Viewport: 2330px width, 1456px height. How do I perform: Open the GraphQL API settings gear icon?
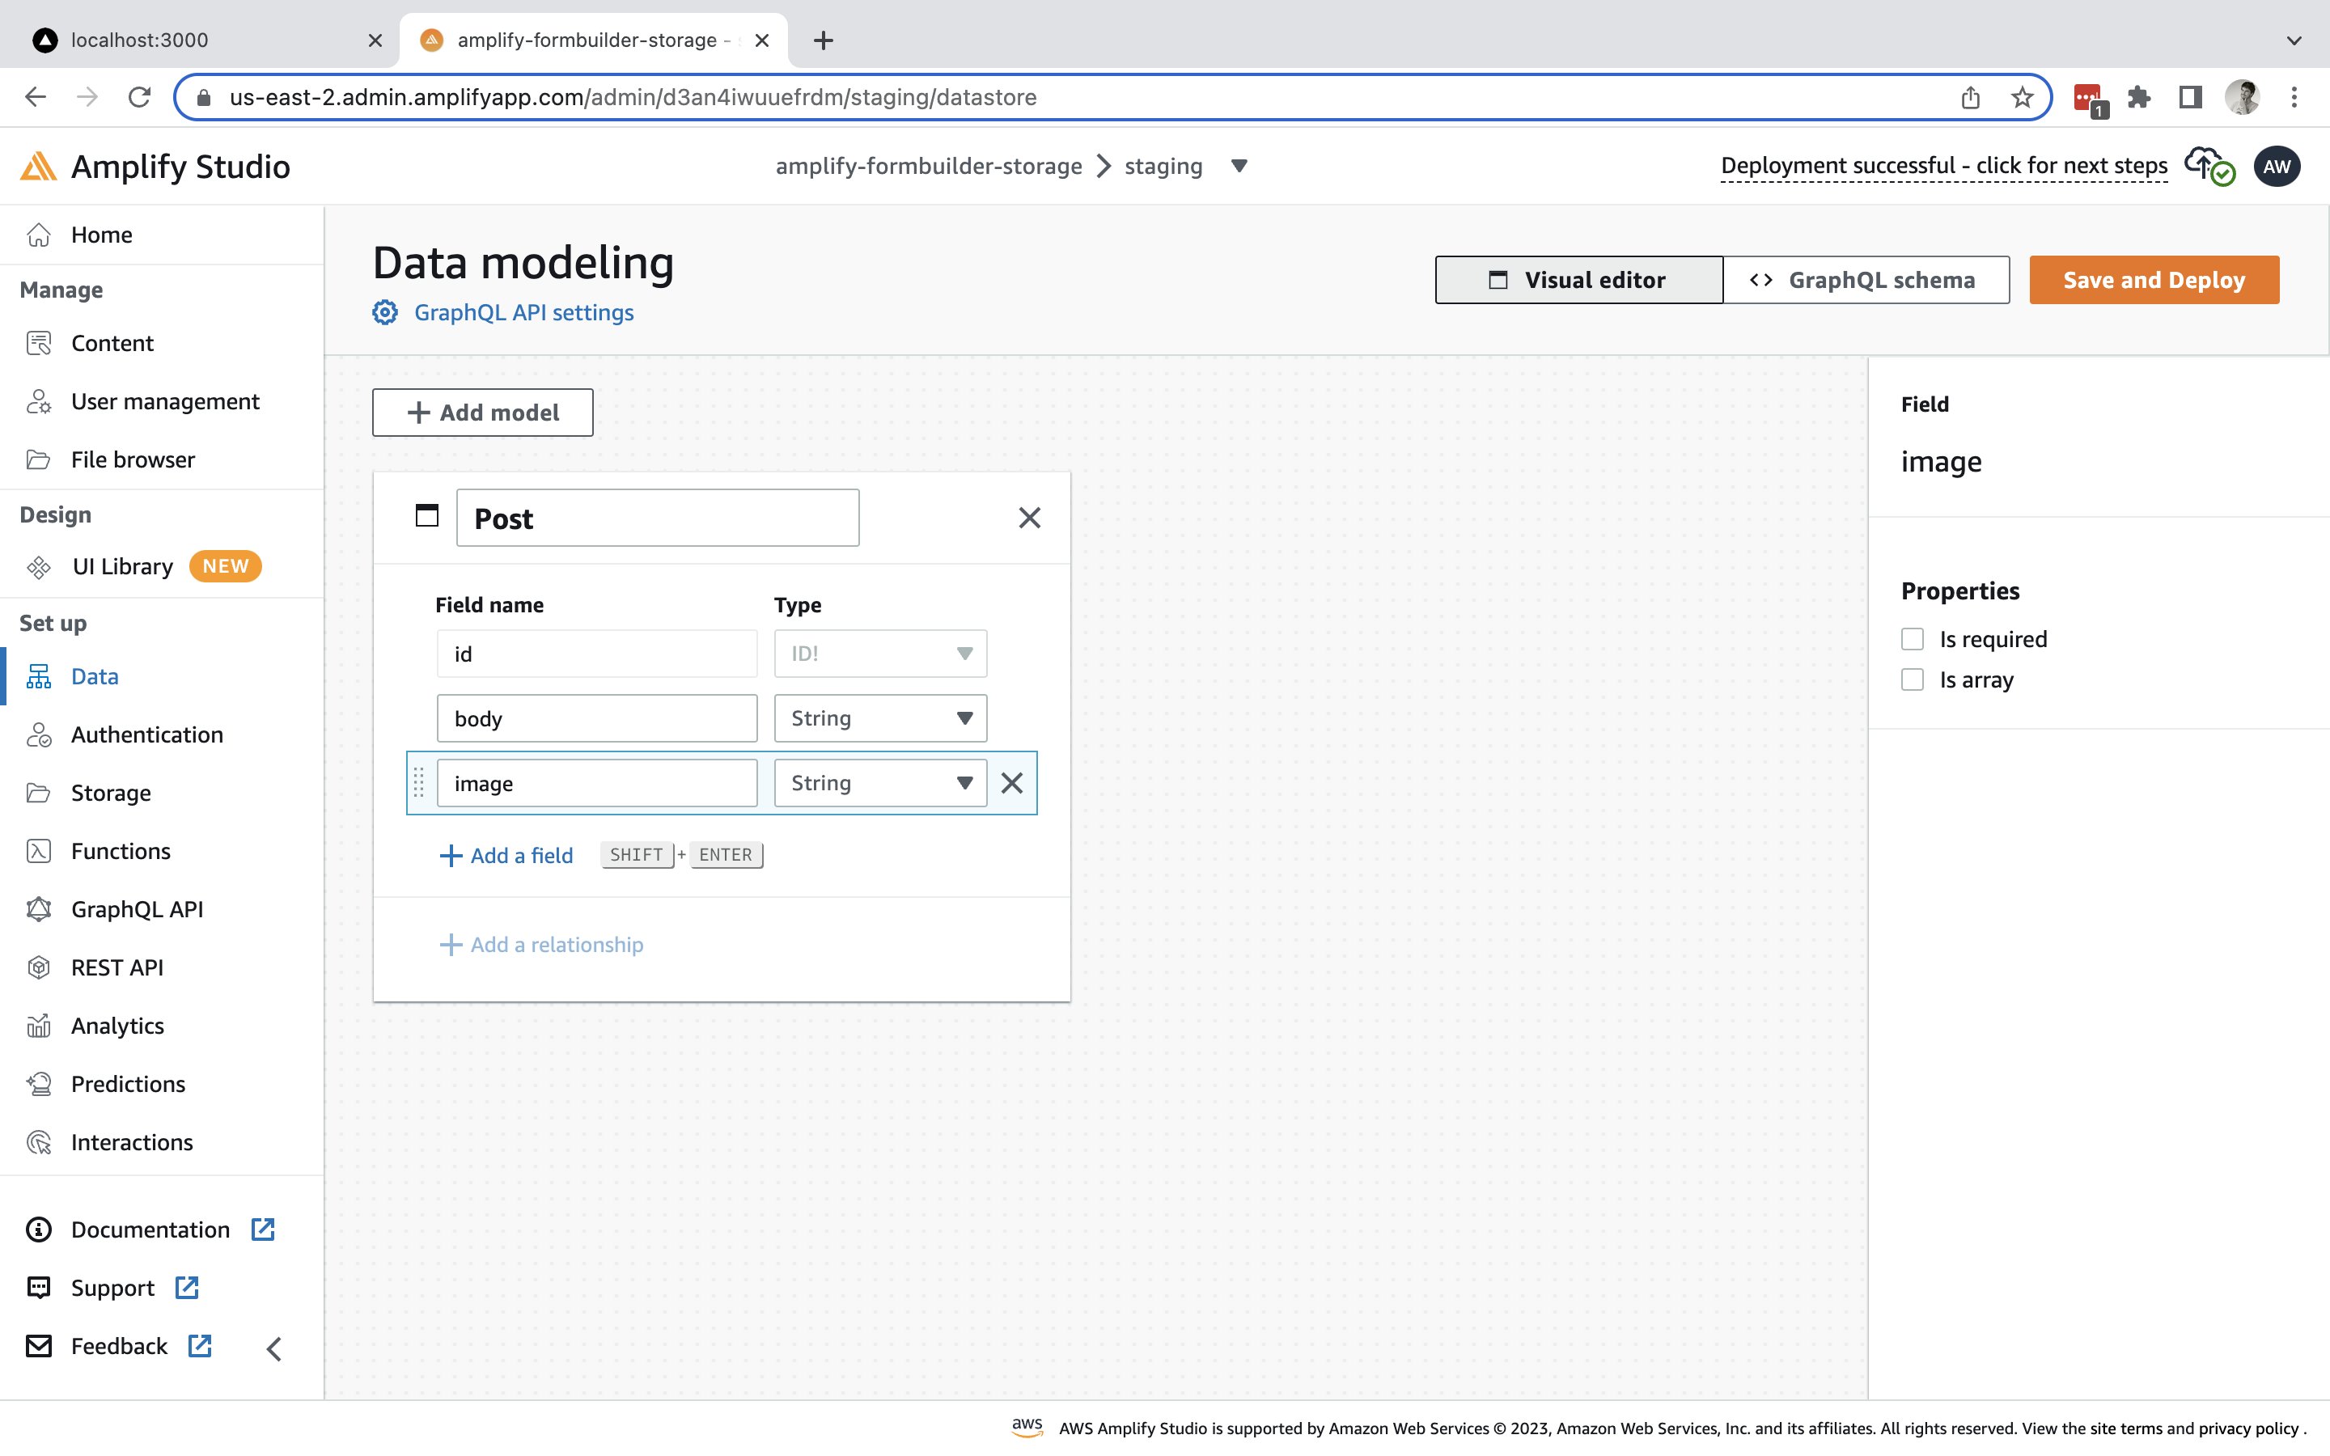point(384,312)
